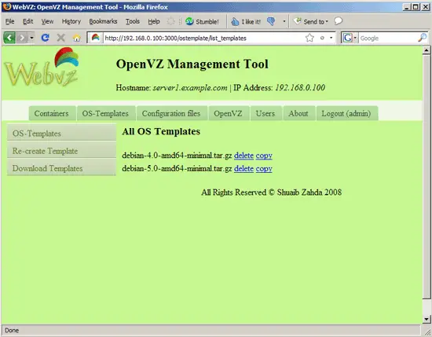Click the window resize grip in status bar
Screen dimensions: 432x337
coord(427,332)
